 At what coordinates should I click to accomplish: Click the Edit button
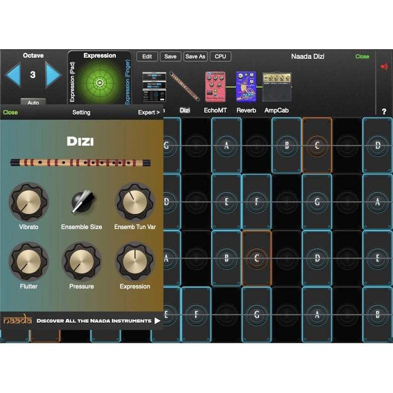coord(147,57)
